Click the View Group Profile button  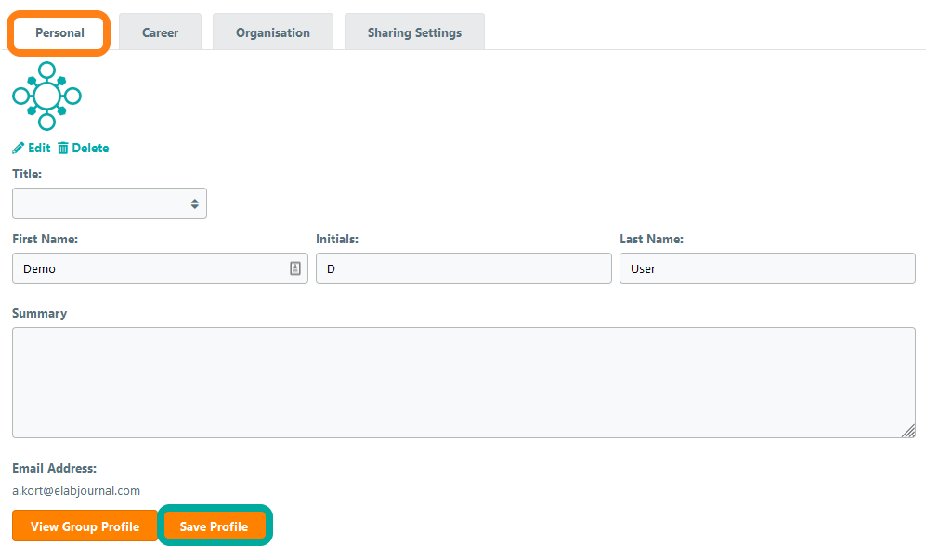[85, 526]
